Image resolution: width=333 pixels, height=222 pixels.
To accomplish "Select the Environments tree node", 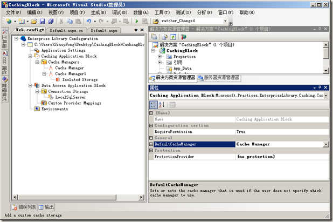I will [55, 109].
